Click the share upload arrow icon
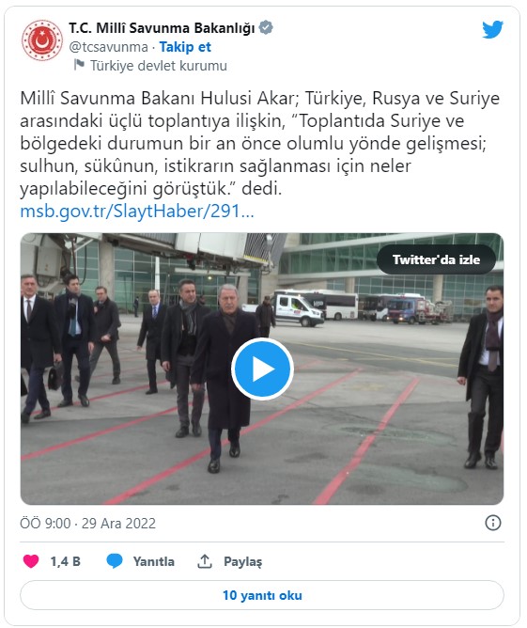Image resolution: width=527 pixels, height=628 pixels. point(205,561)
